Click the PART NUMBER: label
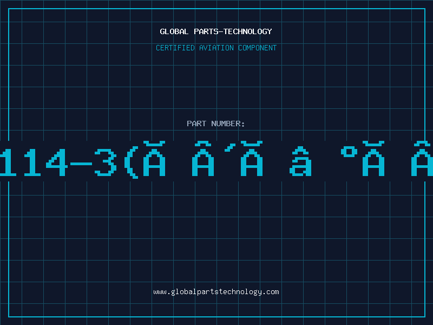 pos(215,123)
